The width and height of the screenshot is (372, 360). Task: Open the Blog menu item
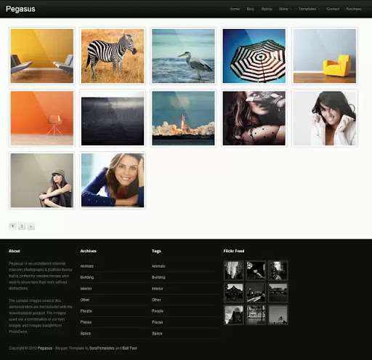tap(250, 9)
